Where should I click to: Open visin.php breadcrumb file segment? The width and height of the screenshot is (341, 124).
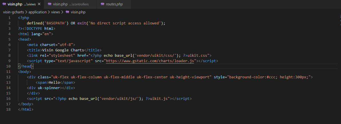pyautogui.click(x=78, y=12)
